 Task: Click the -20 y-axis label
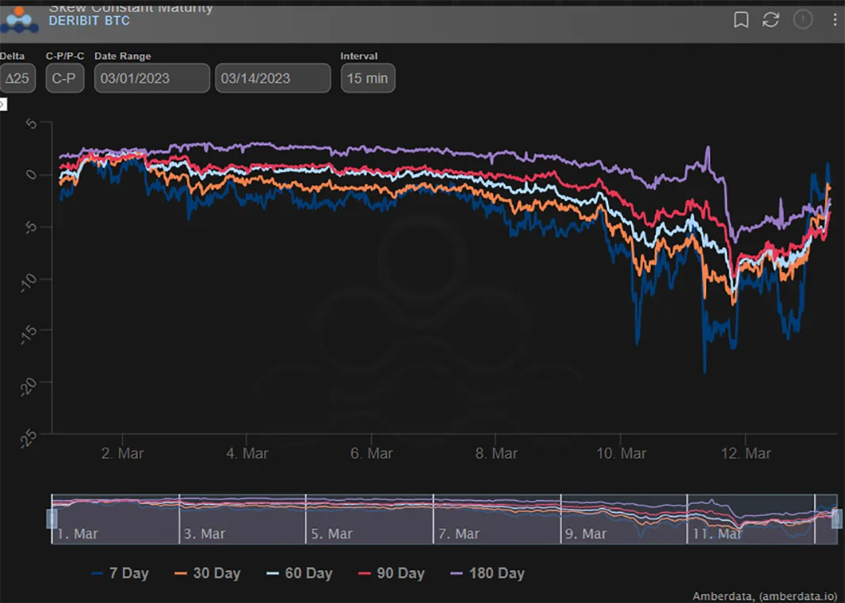[29, 386]
